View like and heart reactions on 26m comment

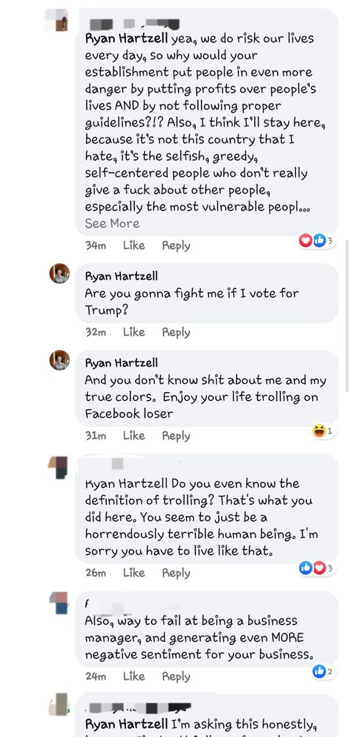pyautogui.click(x=317, y=568)
